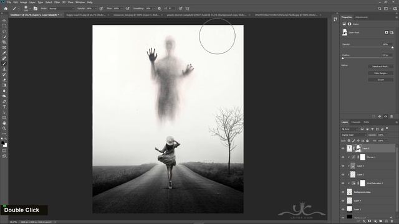Image resolution: width=399 pixels, height=224 pixels.
Task: Click the Density slider handle
Action: (392, 47)
